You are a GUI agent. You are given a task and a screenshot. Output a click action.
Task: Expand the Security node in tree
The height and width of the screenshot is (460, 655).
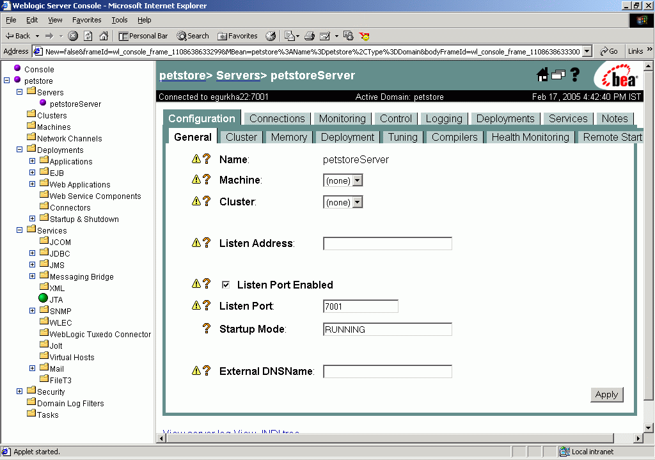tap(19, 391)
